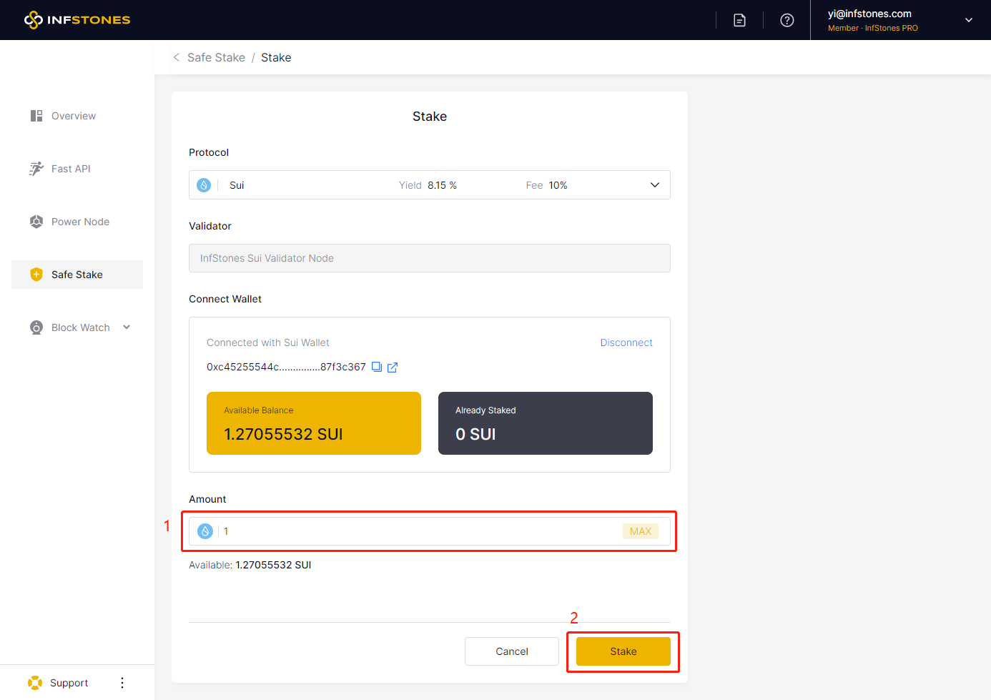Click the Already Staked card
The width and height of the screenshot is (991, 700).
546,423
